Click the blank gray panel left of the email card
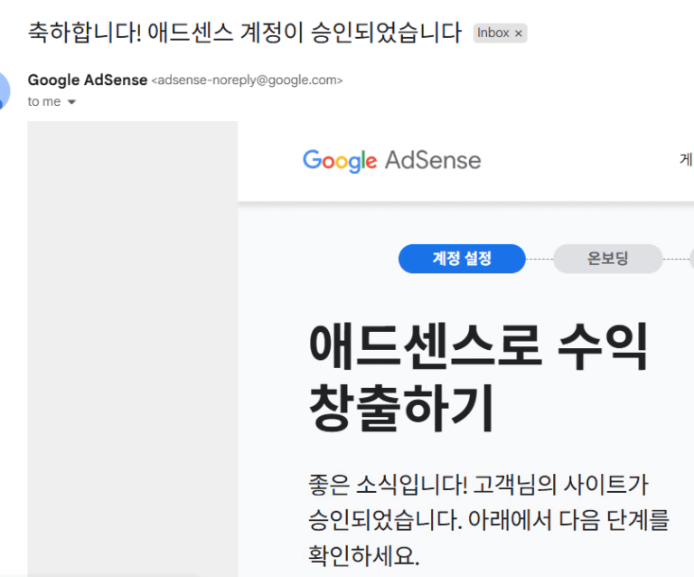 [x=132, y=349]
